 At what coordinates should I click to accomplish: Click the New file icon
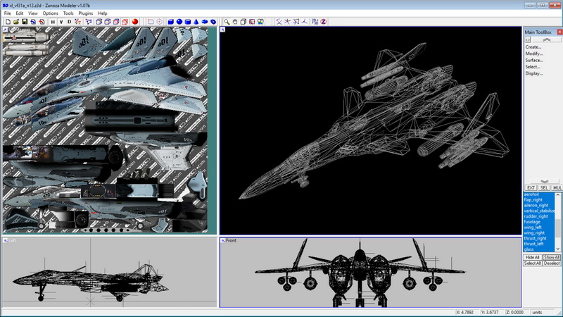pos(7,22)
